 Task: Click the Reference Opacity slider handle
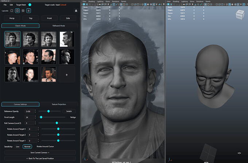49,111
